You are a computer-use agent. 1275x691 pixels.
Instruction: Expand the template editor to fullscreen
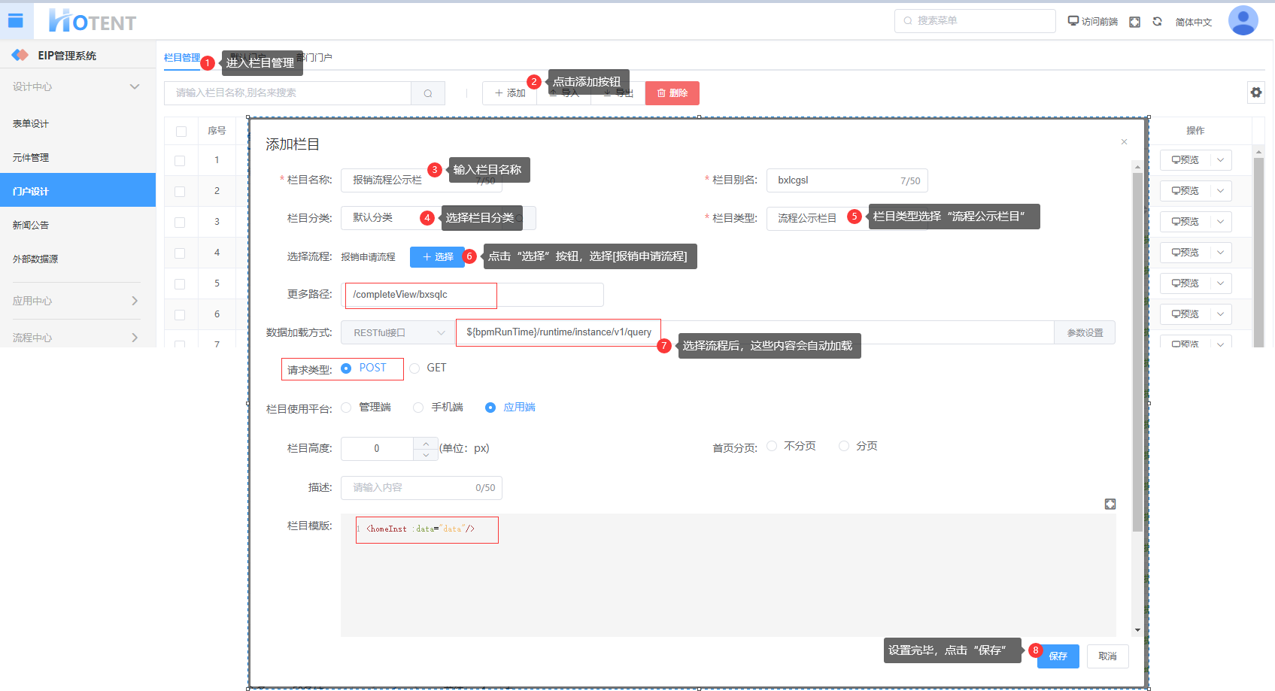1110,504
